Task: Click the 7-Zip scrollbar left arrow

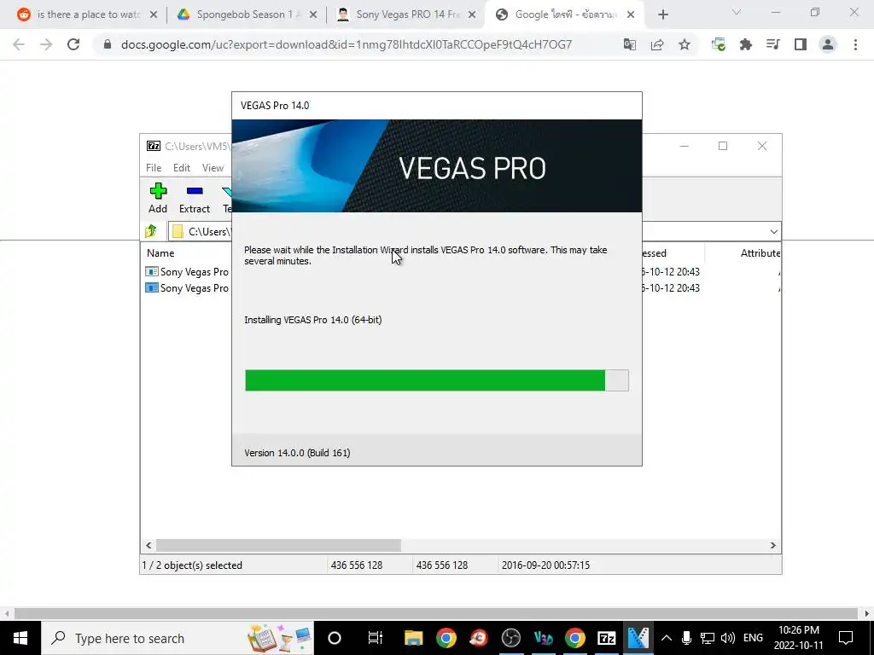Action: (x=149, y=545)
